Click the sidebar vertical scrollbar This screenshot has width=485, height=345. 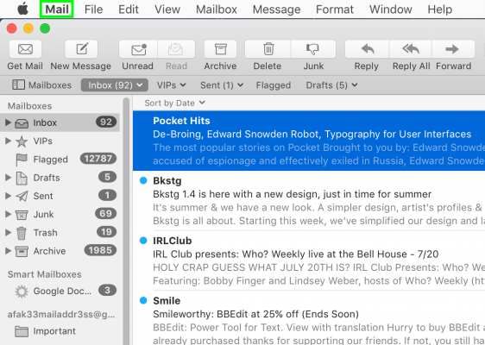point(126,221)
